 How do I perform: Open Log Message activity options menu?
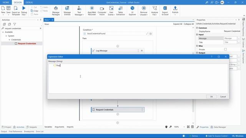(x=138, y=51)
